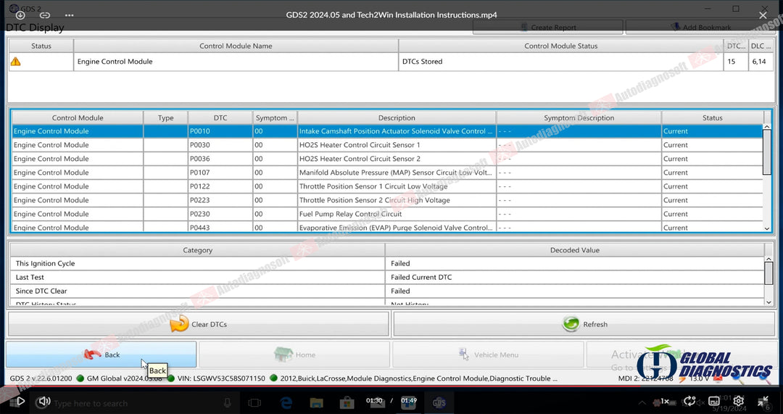Open the Vehicle Menu button
Image resolution: width=783 pixels, height=414 pixels.
point(488,355)
